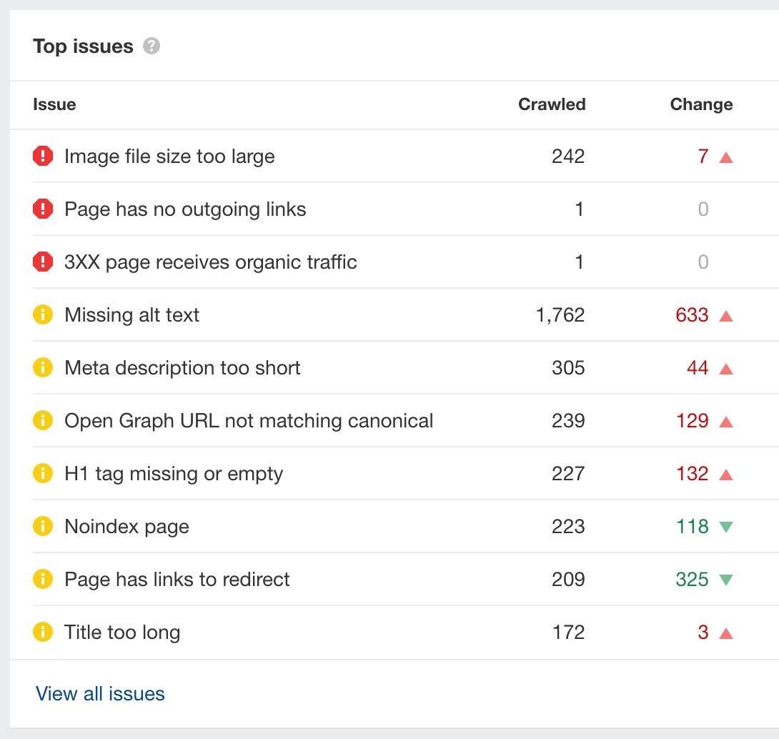The image size is (779, 739).
Task: Select the Missing alt text issue
Action: pyautogui.click(x=132, y=315)
